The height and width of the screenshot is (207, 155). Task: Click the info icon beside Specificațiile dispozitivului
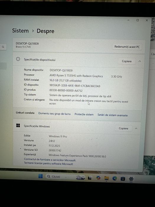point(18,59)
